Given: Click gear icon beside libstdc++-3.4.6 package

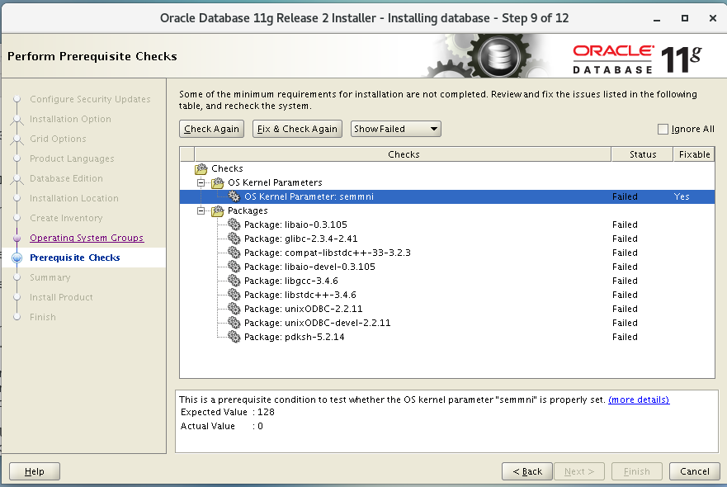Looking at the screenshot, I should click(234, 295).
